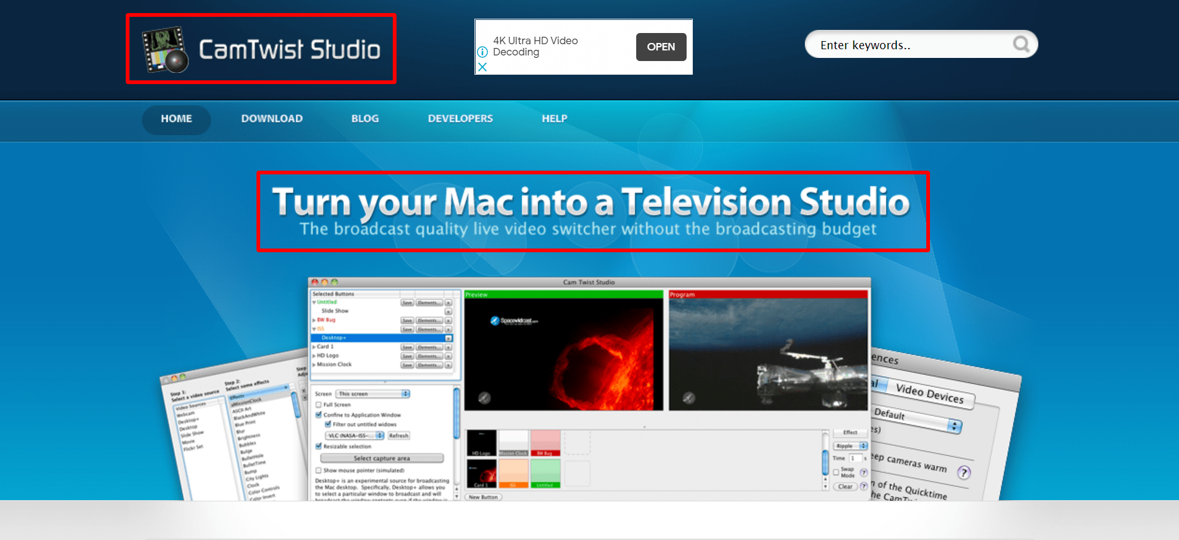Click the Time value field
Screen dimensions: 1179x540
pyautogui.click(x=855, y=458)
